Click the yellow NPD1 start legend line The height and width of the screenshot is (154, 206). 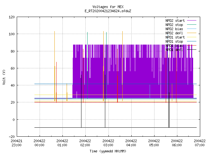192,37
